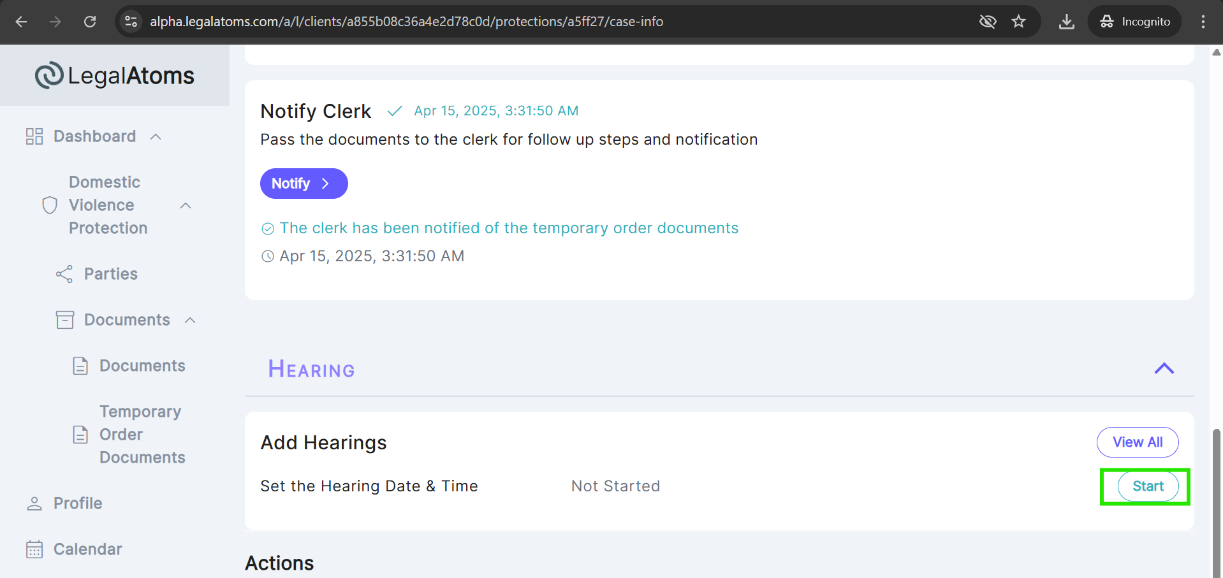This screenshot has height=578, width=1223.
Task: Open Dashboard in sidebar
Action: pyautogui.click(x=94, y=136)
